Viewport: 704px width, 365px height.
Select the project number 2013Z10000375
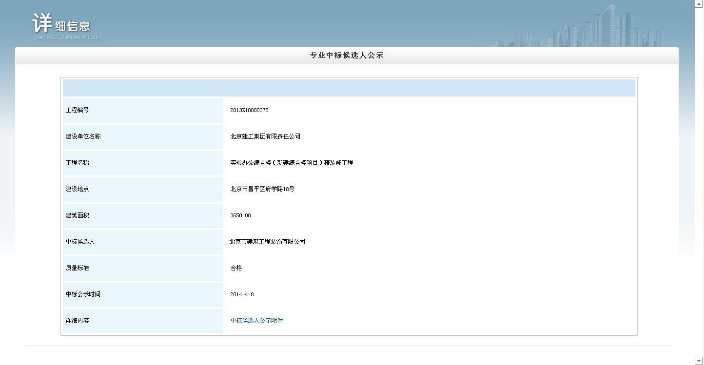(249, 110)
